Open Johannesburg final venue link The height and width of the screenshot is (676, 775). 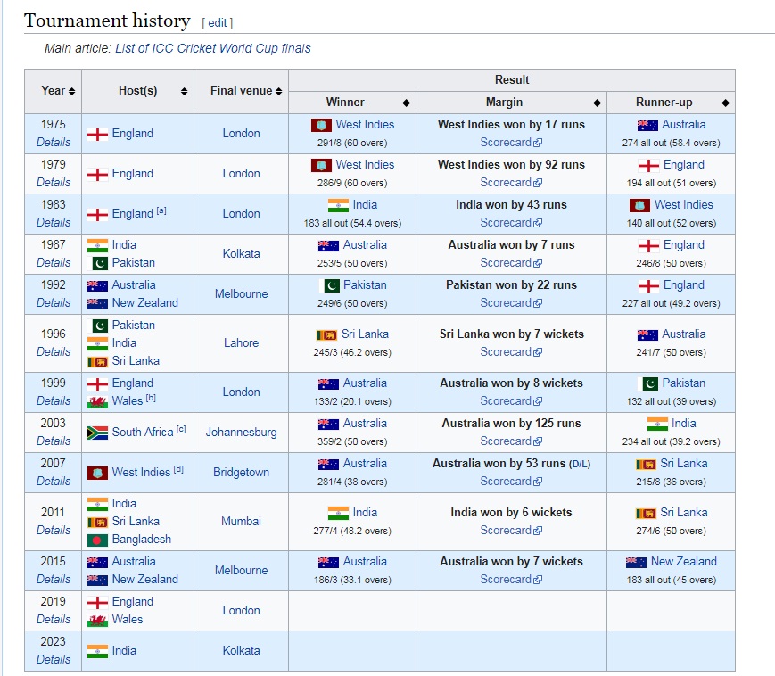click(241, 433)
